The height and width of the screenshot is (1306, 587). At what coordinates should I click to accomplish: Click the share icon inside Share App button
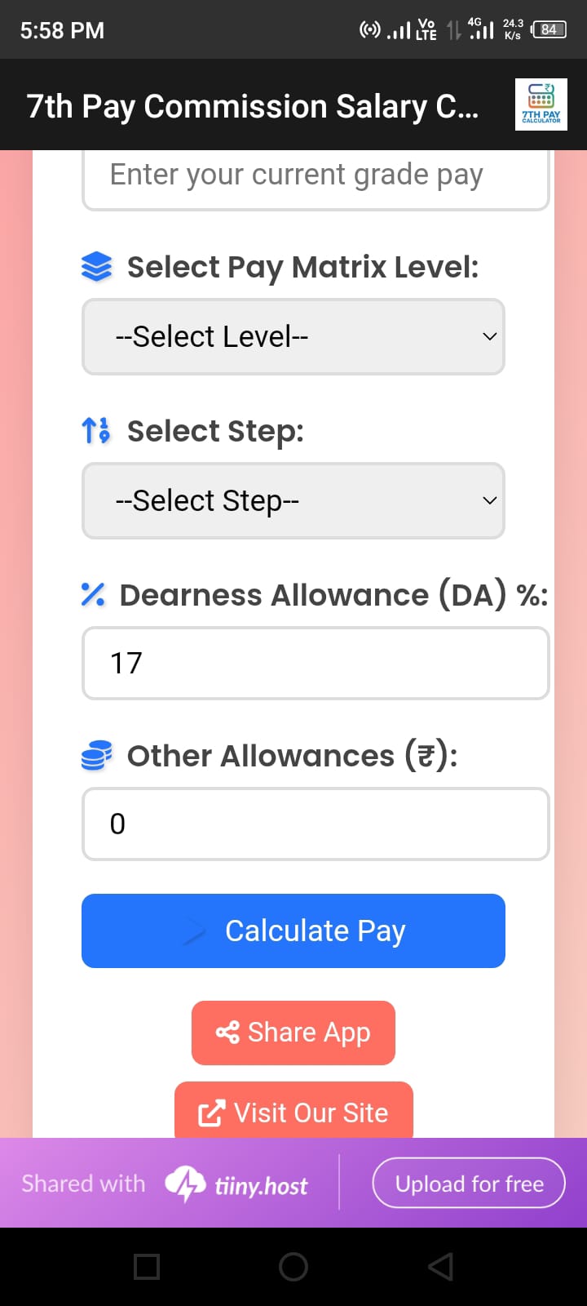[x=228, y=1032]
